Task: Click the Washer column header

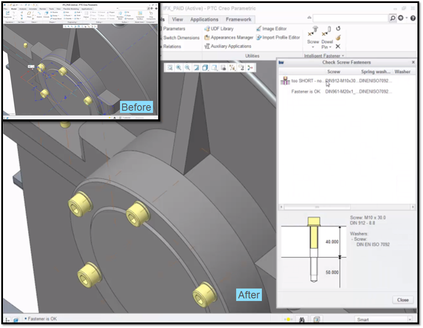Action: pos(402,71)
